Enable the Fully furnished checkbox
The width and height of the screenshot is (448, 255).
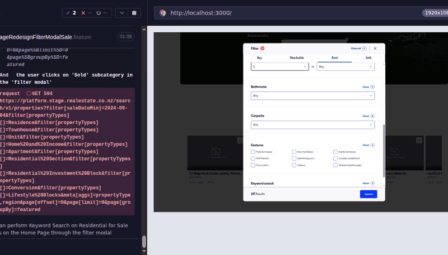point(253,152)
